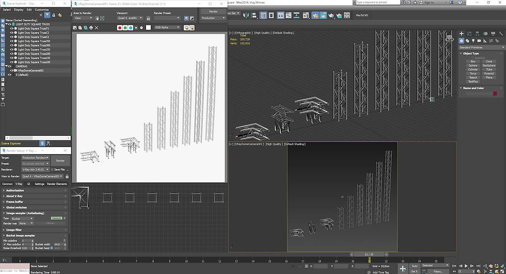Click the object color swatch under Name and Color
506x274 pixels.
tap(495, 93)
